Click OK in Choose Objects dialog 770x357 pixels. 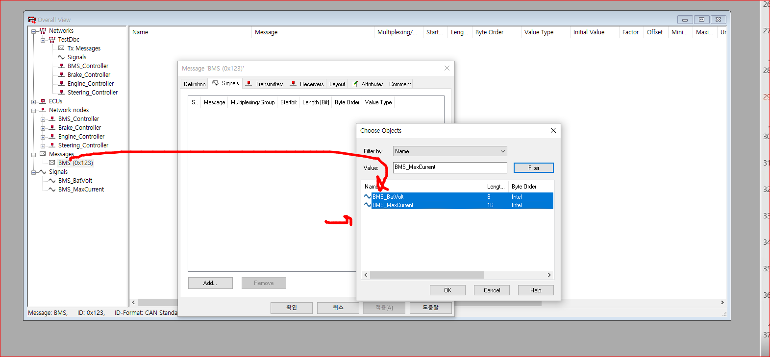point(447,290)
